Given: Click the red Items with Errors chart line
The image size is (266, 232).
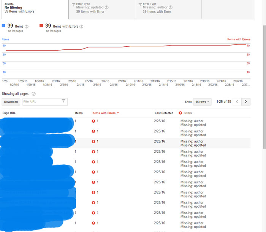Looking at the screenshot, I should pos(126,47).
